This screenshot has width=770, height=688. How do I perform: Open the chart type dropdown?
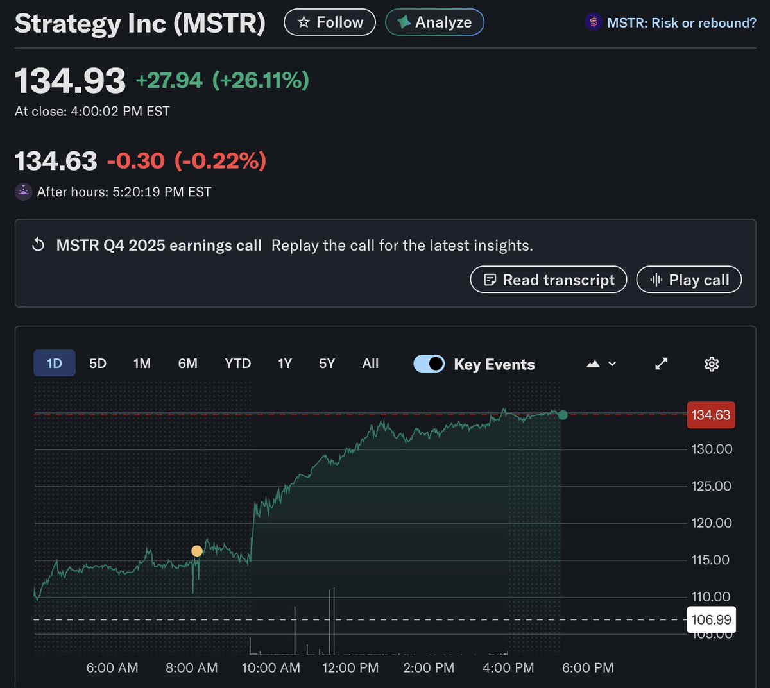[601, 364]
